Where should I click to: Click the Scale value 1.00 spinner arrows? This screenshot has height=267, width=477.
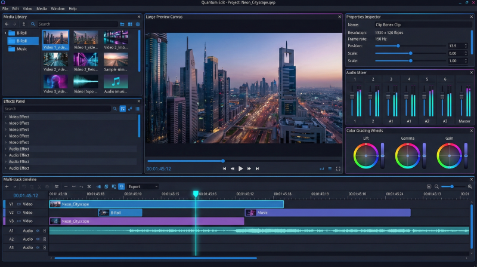pos(466,61)
